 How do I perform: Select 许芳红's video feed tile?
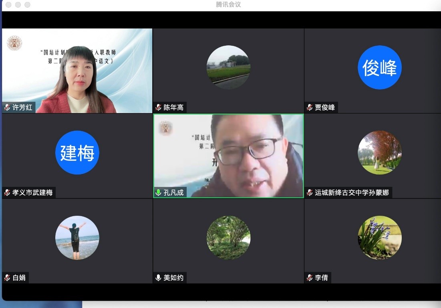point(77,71)
